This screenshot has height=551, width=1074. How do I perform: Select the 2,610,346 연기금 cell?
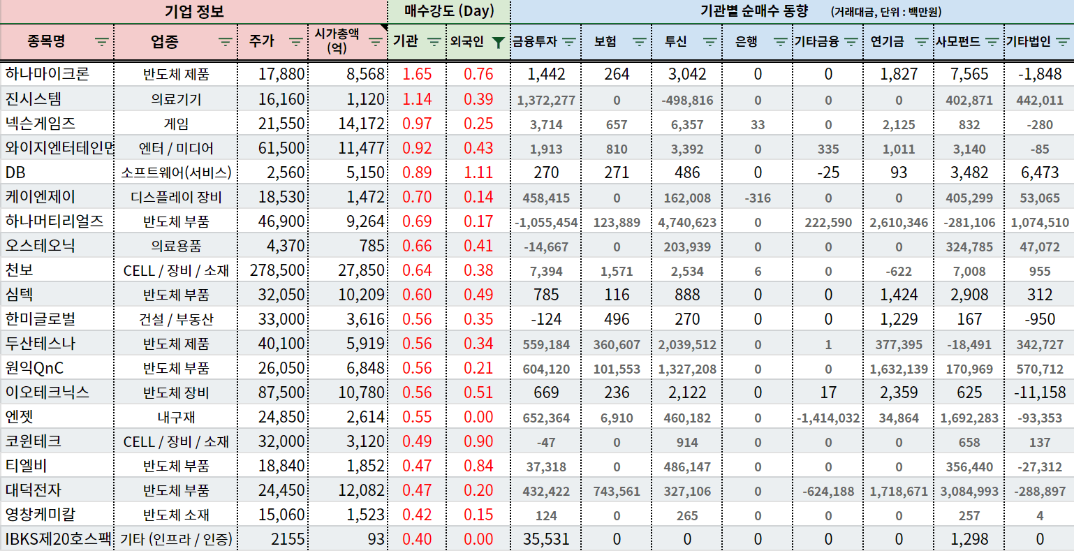click(899, 222)
